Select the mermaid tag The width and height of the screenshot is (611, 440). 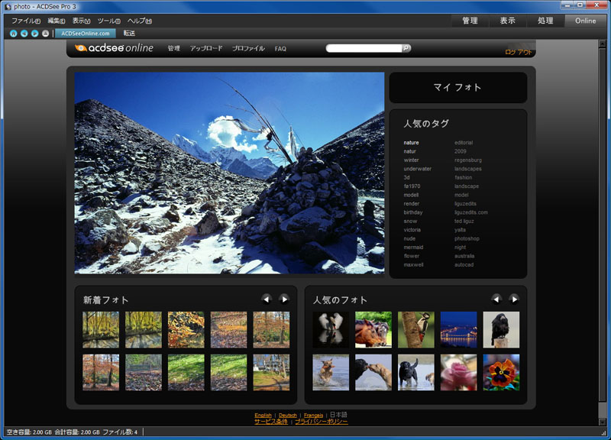tap(413, 247)
